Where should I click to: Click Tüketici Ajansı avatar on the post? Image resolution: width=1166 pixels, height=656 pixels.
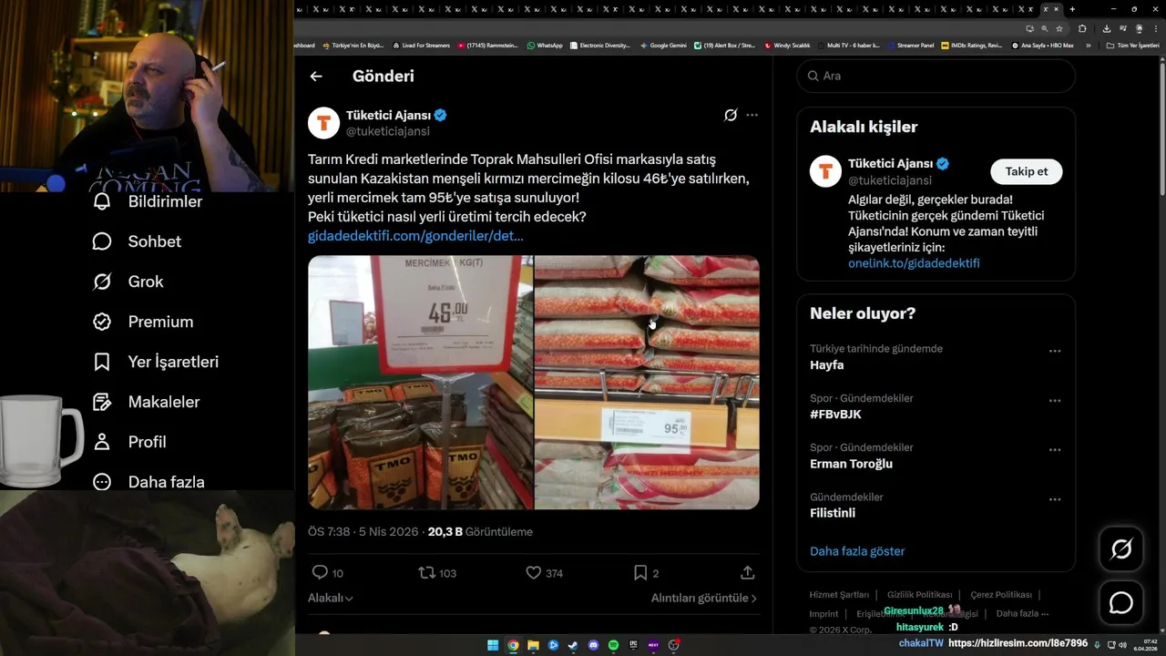pos(323,123)
